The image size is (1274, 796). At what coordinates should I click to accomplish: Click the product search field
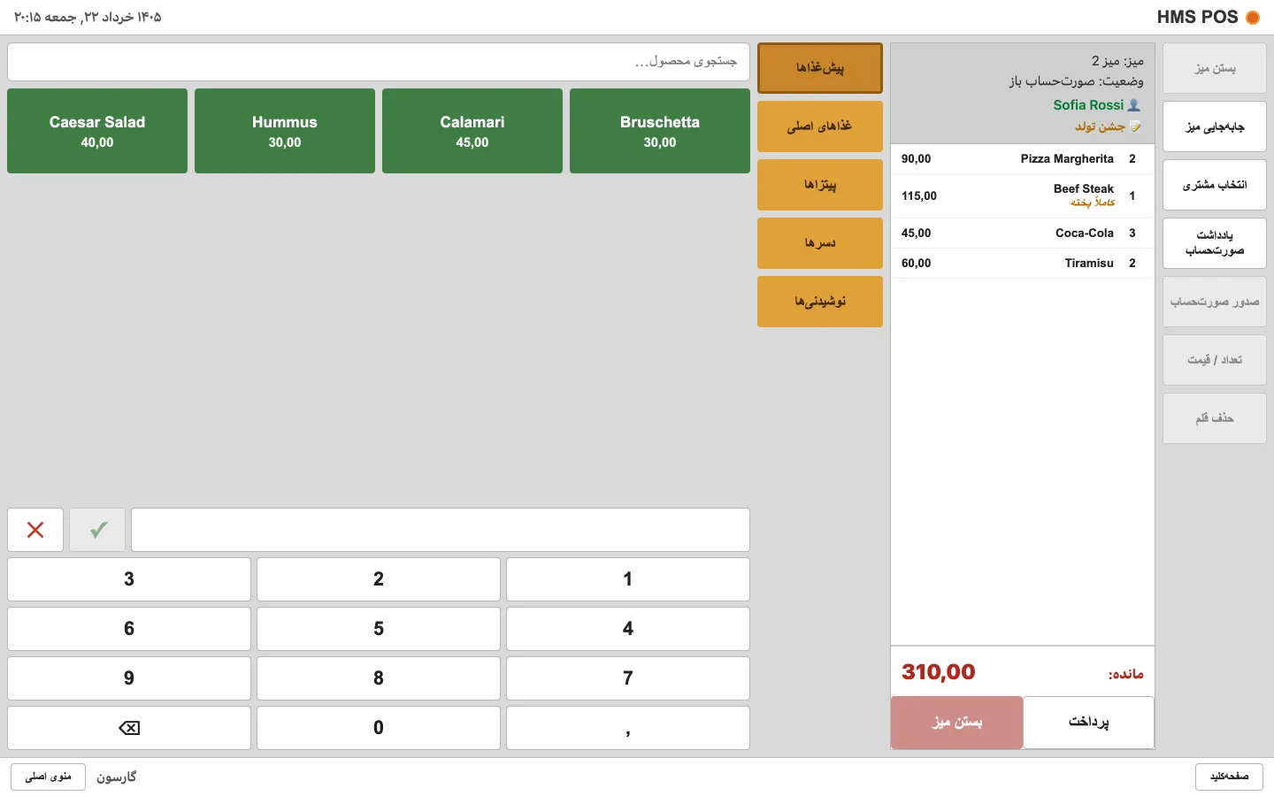(379, 62)
